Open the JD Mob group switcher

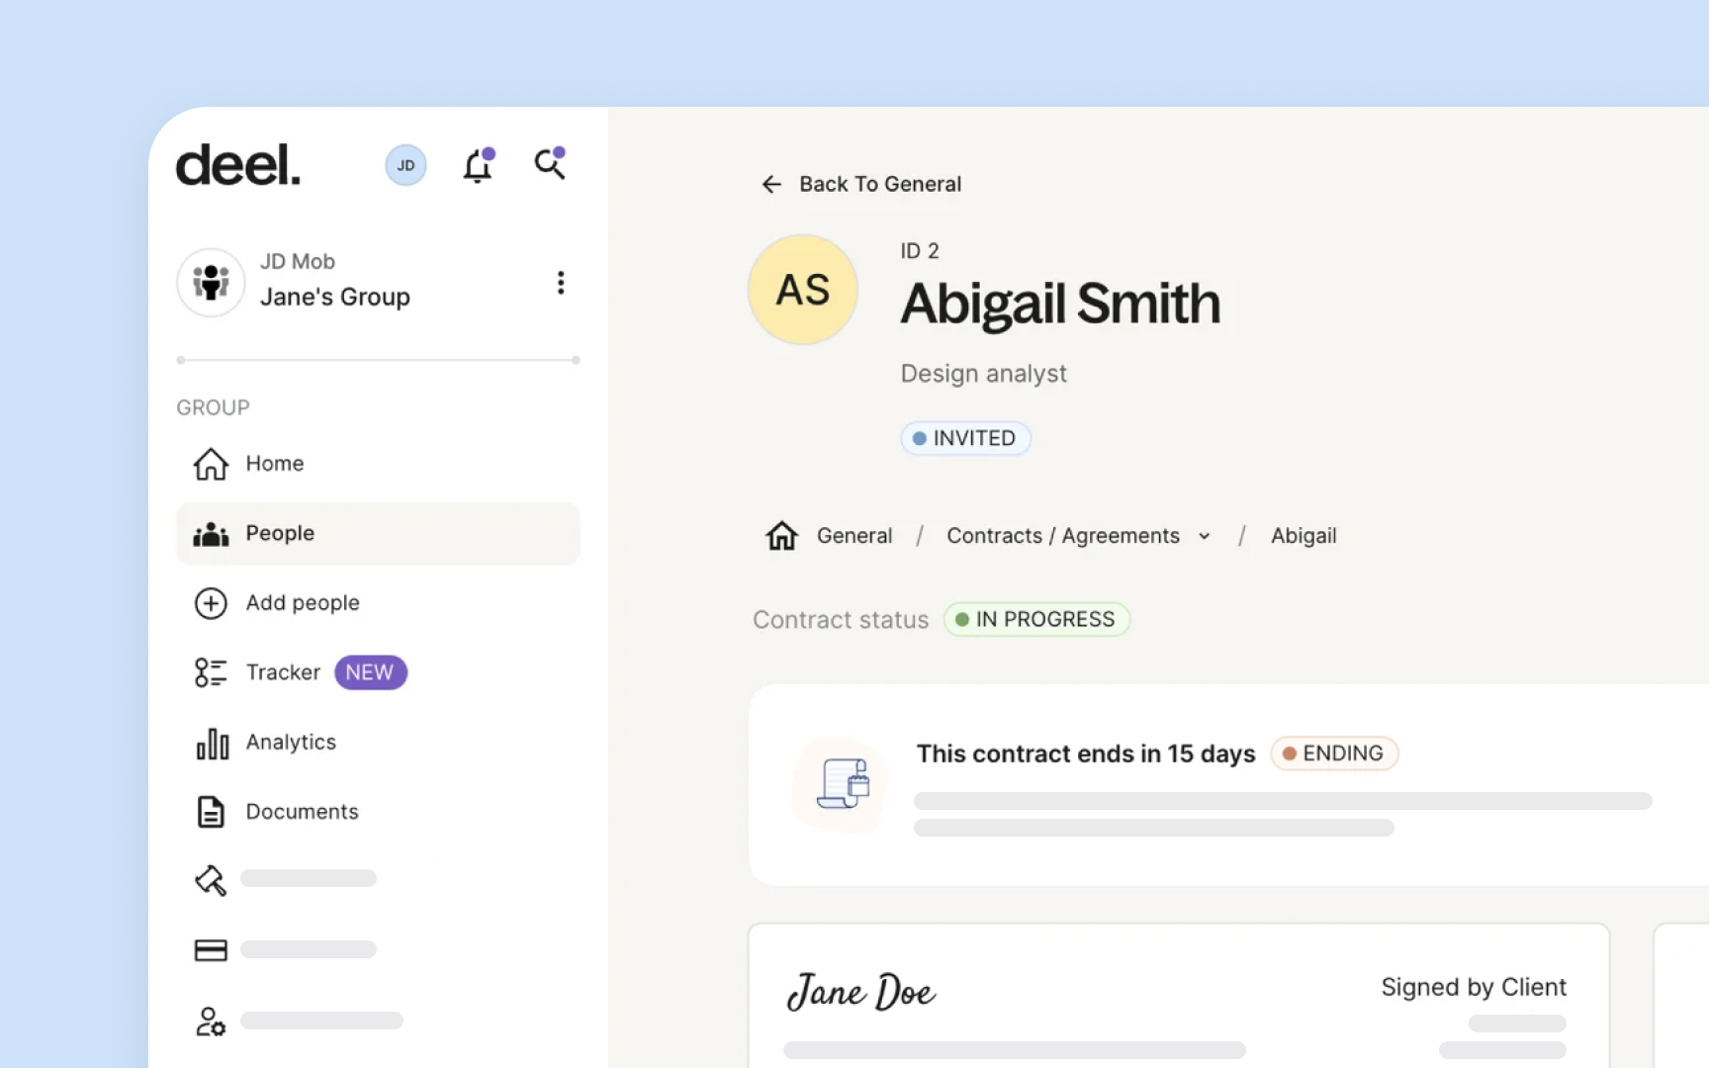(334, 282)
